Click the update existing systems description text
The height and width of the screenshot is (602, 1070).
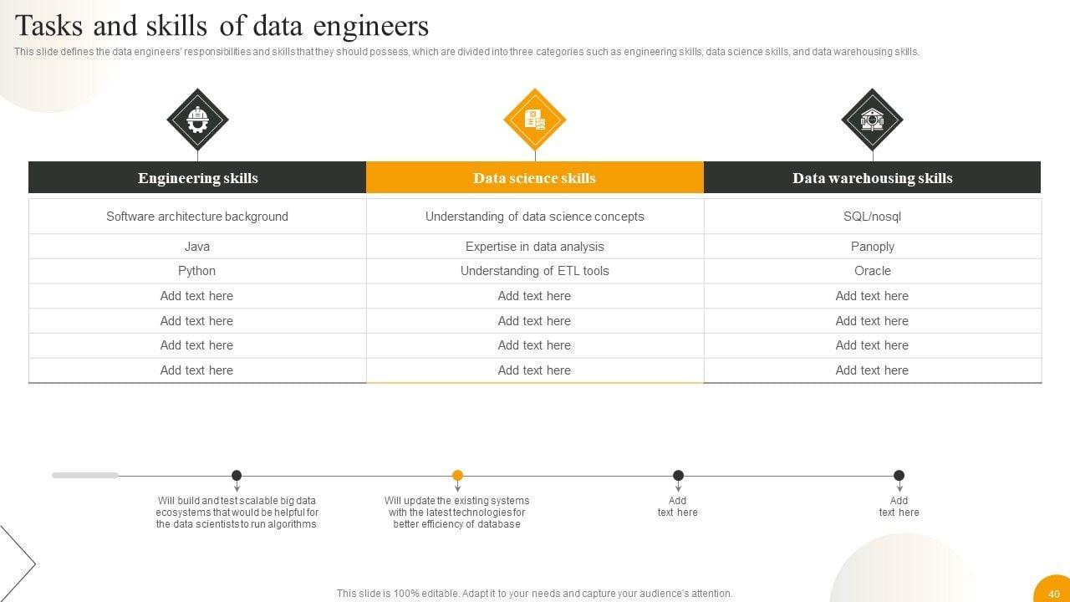457,513
